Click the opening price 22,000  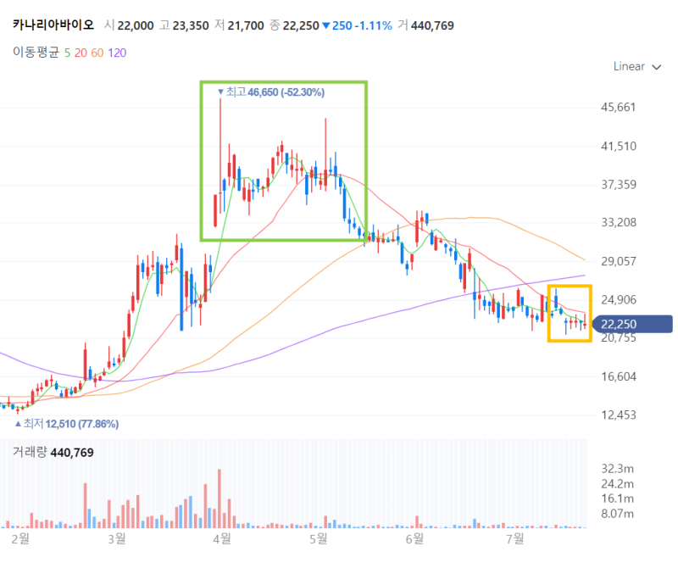[136, 26]
